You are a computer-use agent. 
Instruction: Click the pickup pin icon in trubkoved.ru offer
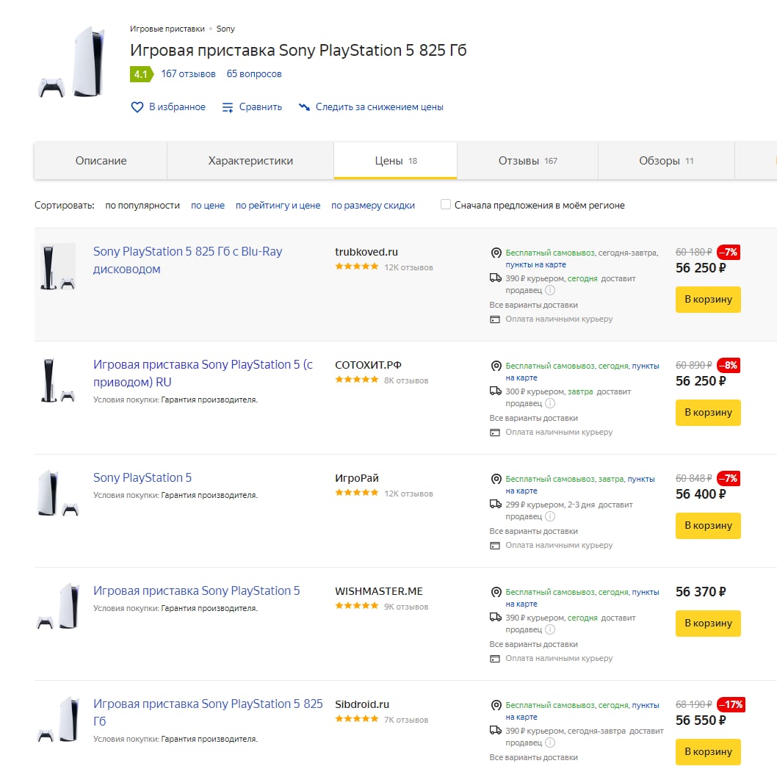pyautogui.click(x=496, y=253)
